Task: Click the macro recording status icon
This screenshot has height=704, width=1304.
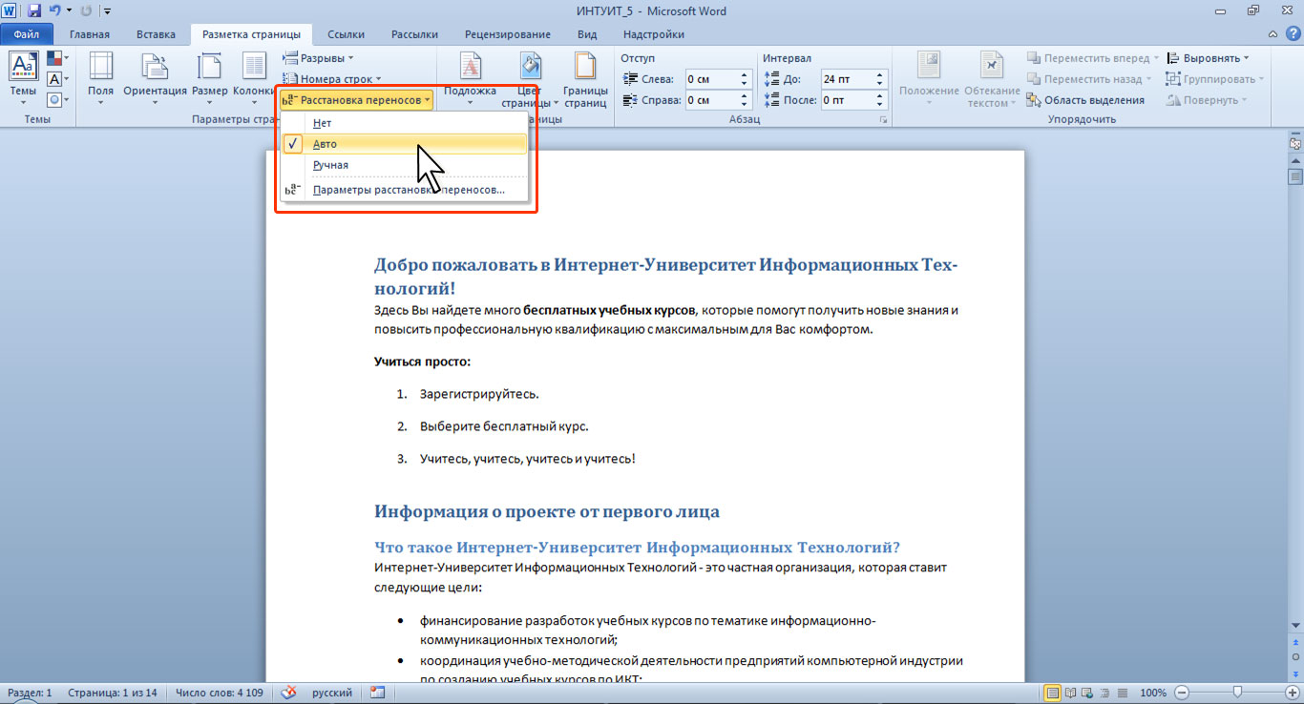Action: (378, 693)
